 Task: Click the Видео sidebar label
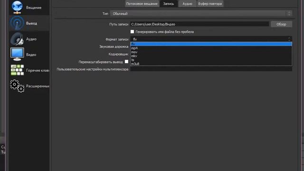pyautogui.click(x=31, y=55)
